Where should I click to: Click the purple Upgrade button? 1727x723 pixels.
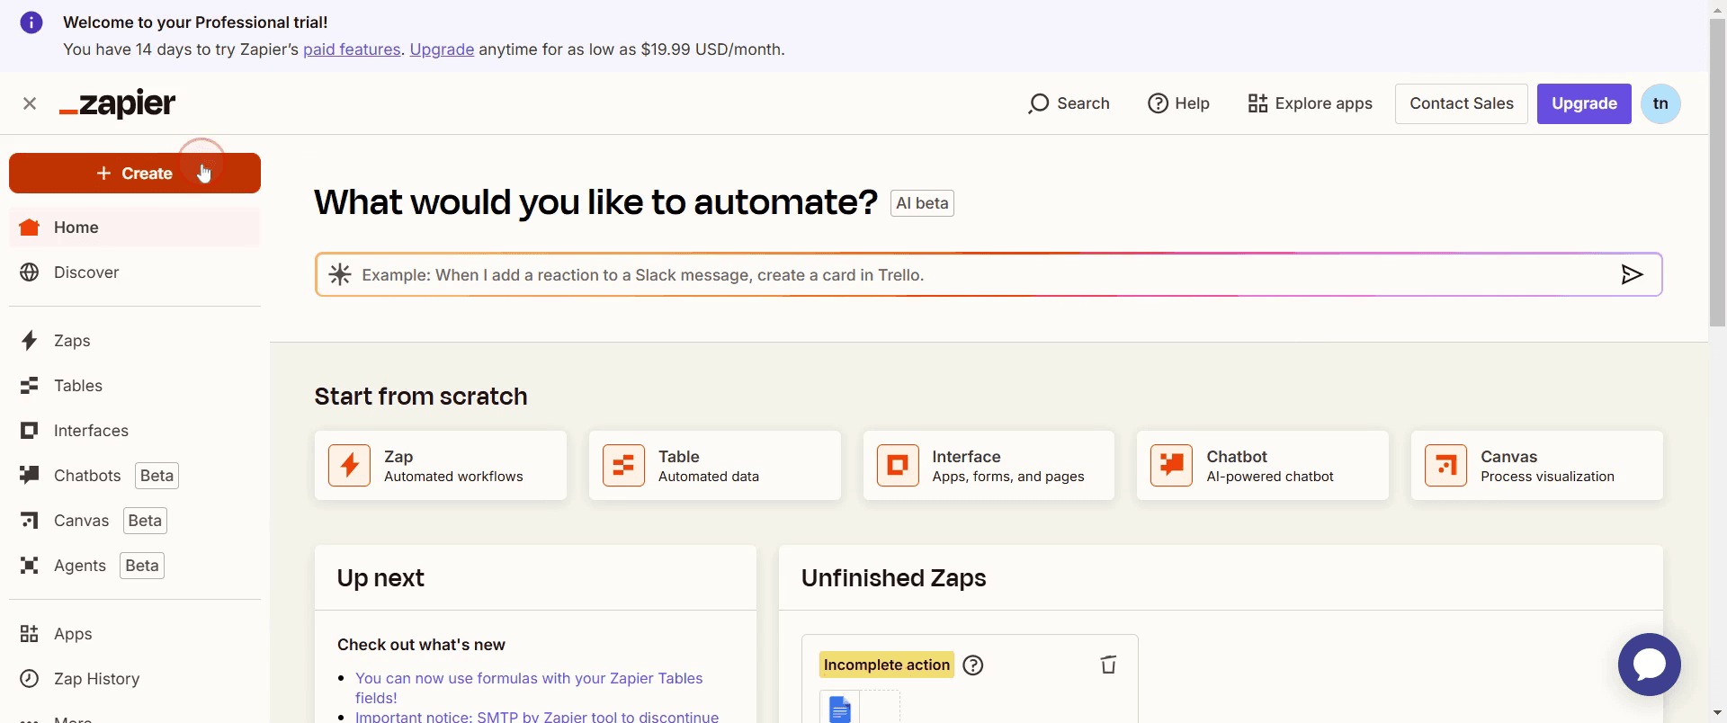click(x=1584, y=103)
